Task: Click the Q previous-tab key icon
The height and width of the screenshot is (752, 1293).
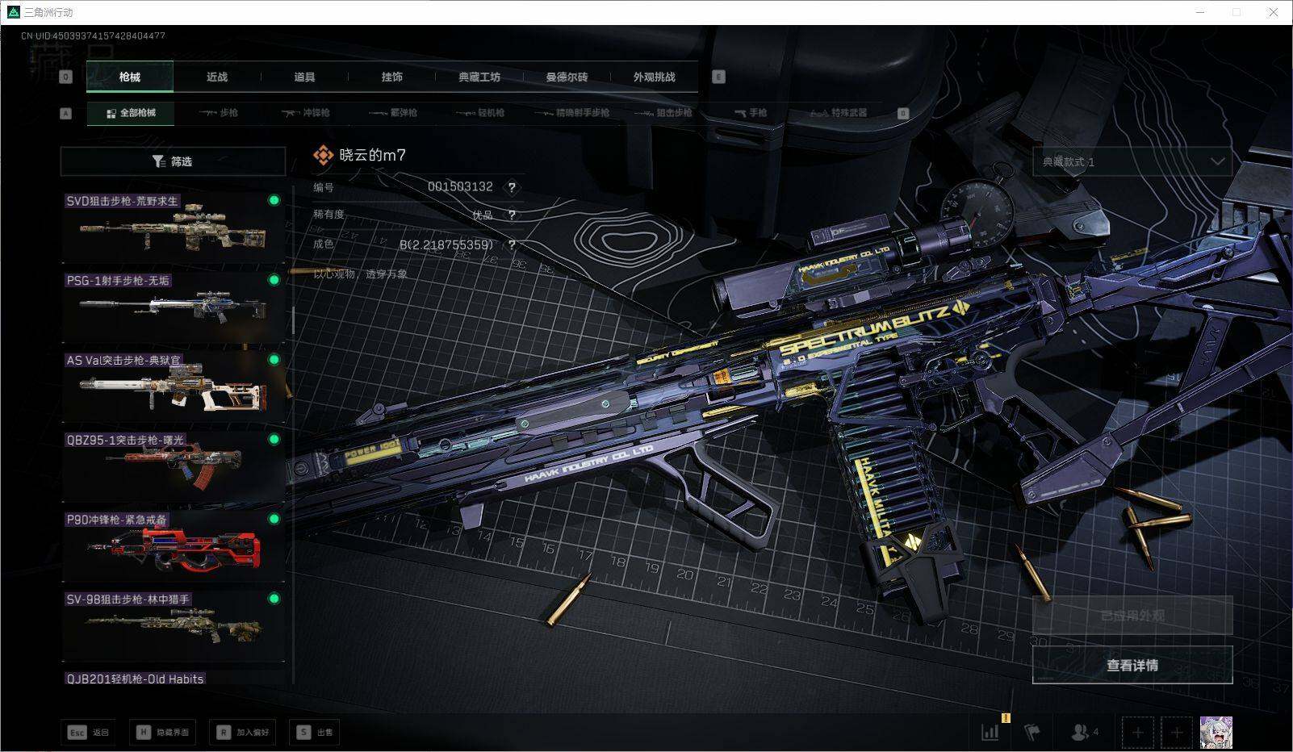Action: tap(66, 77)
